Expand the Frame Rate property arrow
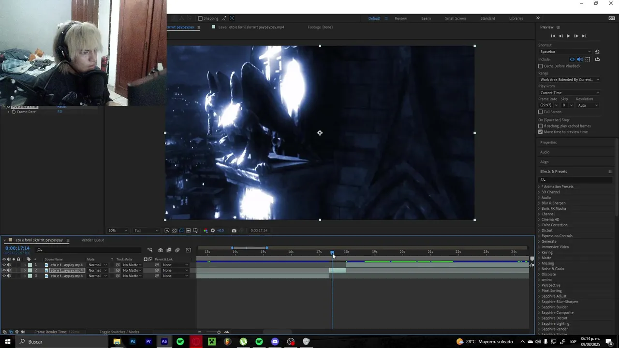 pos(9,112)
